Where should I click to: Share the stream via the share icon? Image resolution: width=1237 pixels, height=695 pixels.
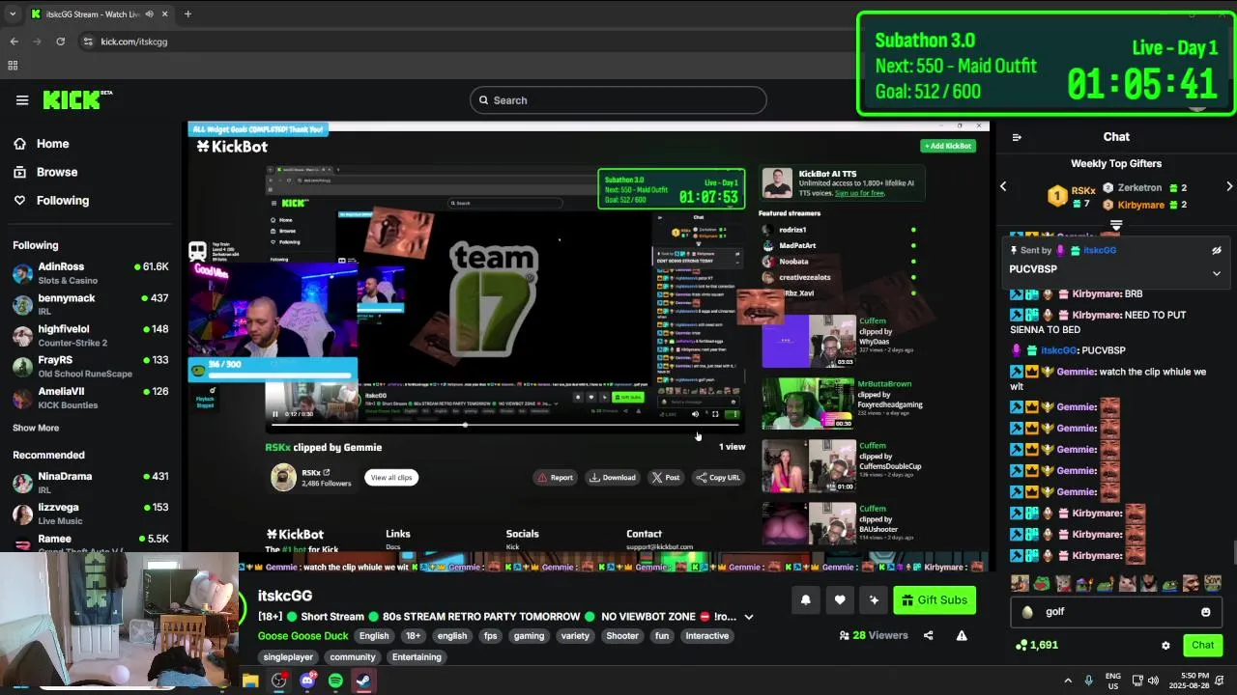pos(929,635)
